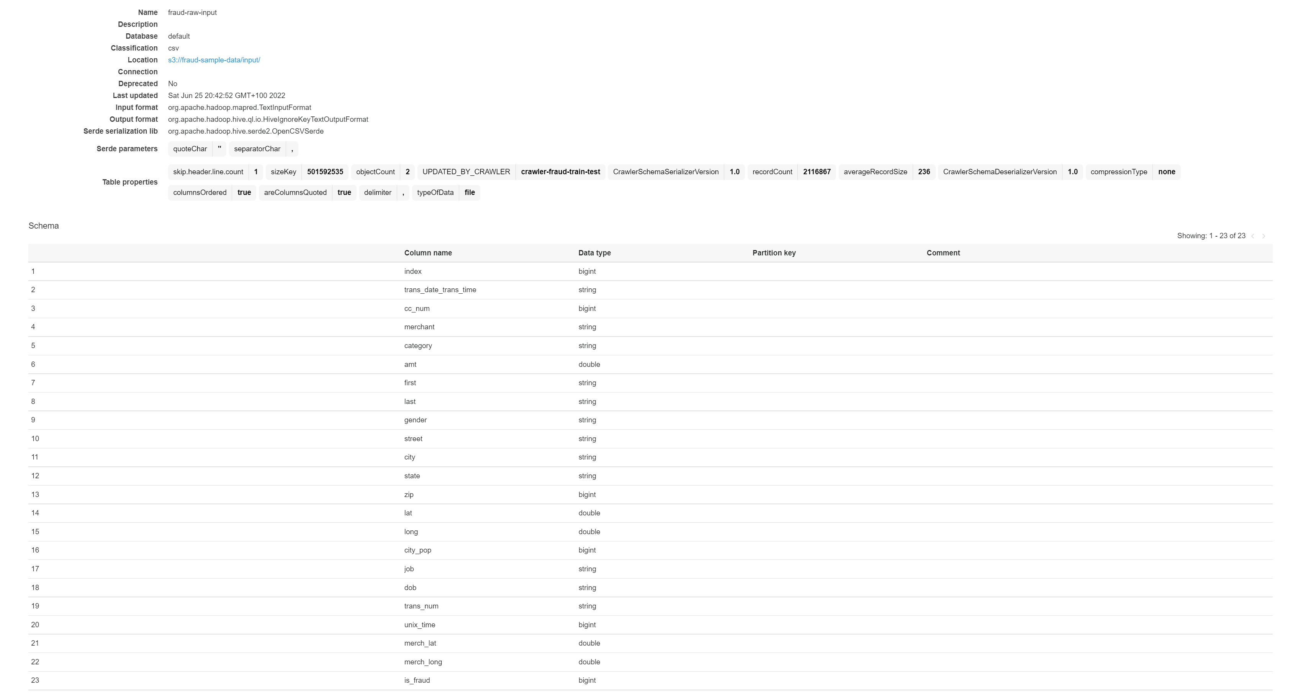Go to next schema page arrow
Viewport: 1293px width, 695px height.
pyautogui.click(x=1264, y=236)
